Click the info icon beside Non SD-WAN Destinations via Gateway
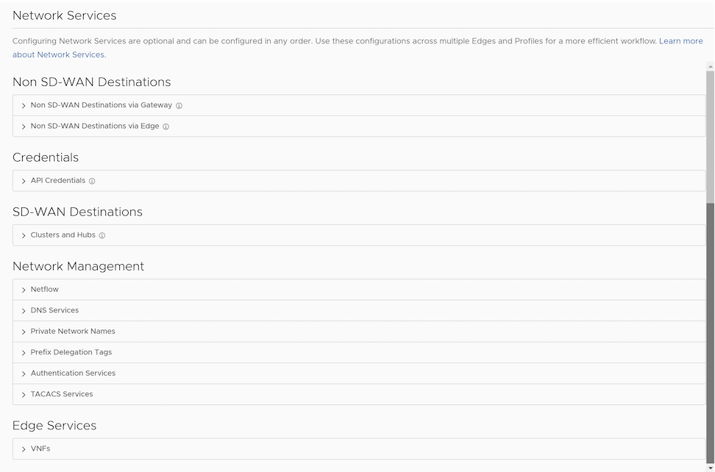Screen dimensions: 715x472 pos(179,105)
